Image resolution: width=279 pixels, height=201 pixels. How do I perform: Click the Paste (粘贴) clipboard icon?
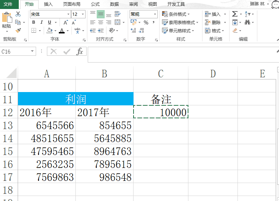coord(7,18)
